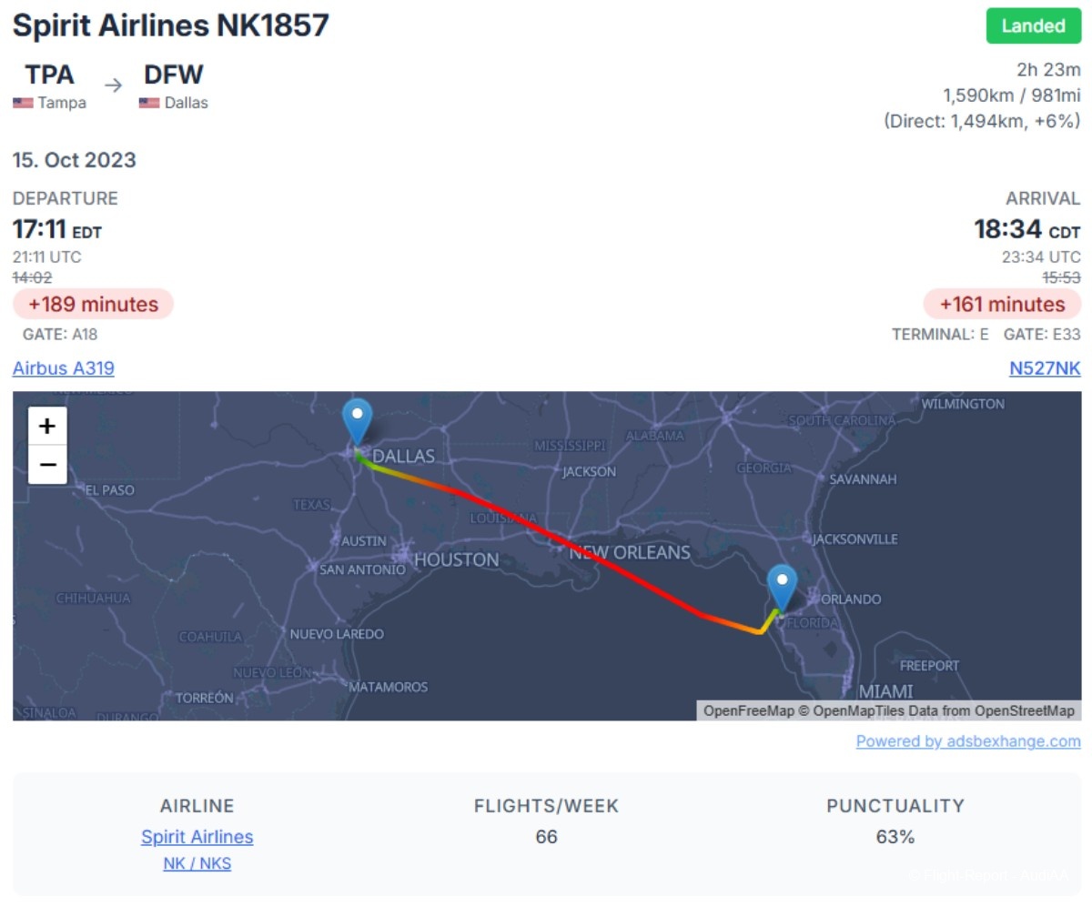This screenshot has height=906, width=1092.
Task: Click the TPA airport code
Action: point(49,75)
